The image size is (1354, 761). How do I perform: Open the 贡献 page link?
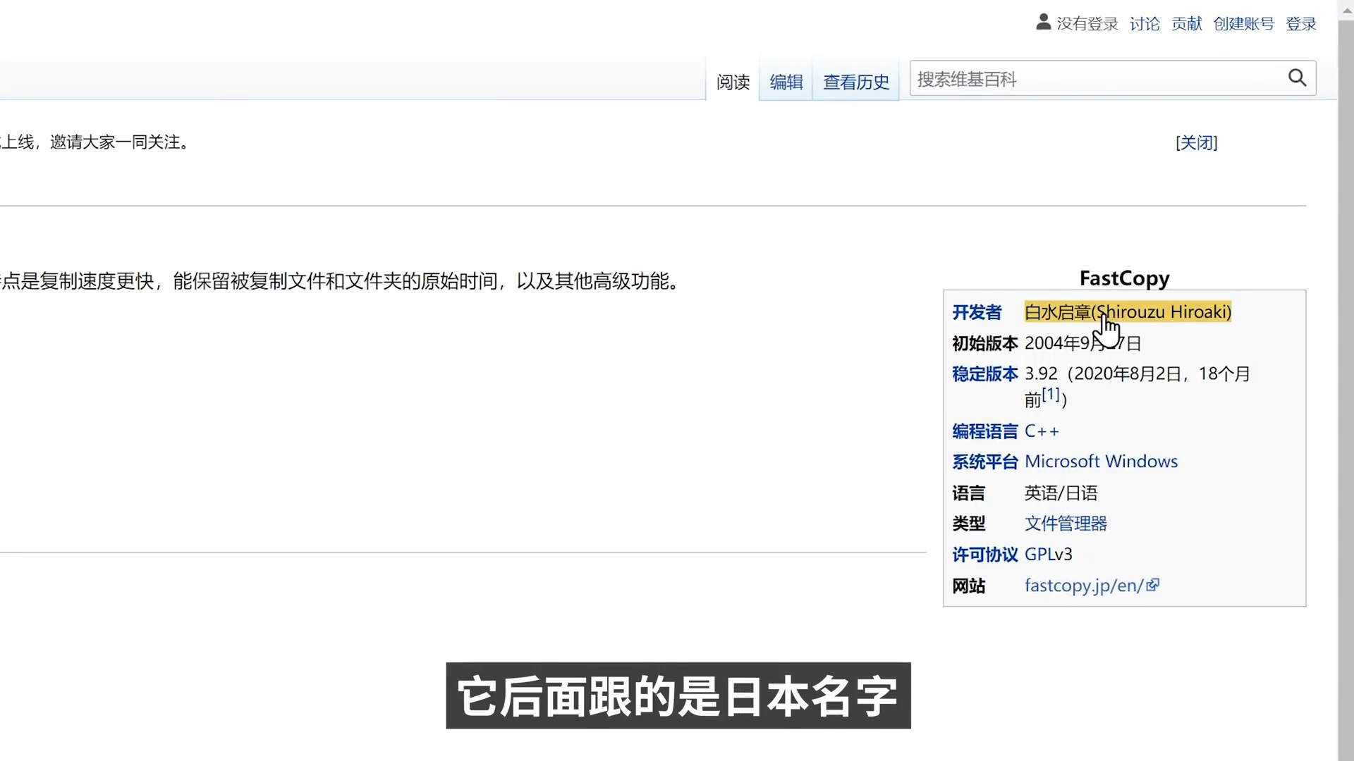coord(1185,24)
